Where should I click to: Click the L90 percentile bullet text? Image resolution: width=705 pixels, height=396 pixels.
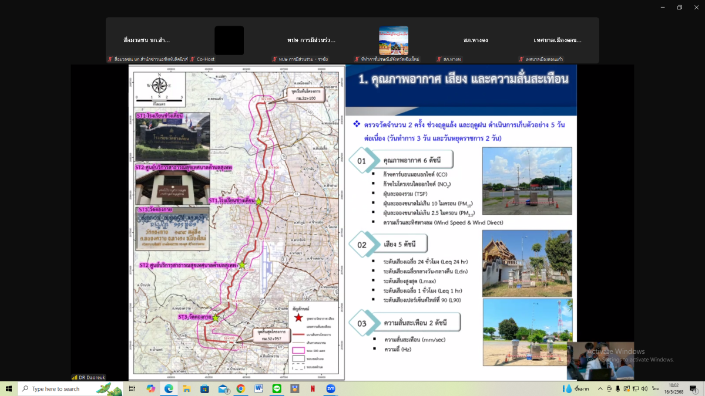[x=423, y=300]
